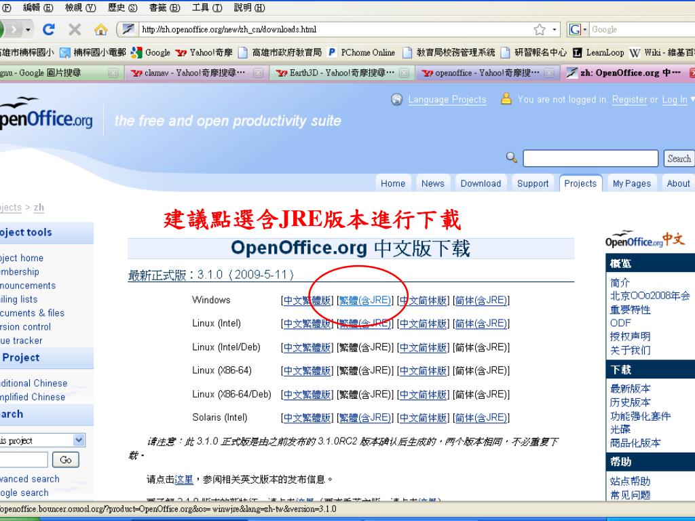This screenshot has height=521, width=695.
Task: Click the 这里 release information link
Action: tap(184, 480)
